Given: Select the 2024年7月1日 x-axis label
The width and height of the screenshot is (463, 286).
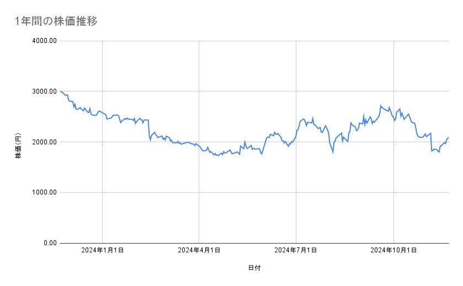Looking at the screenshot, I should click(x=296, y=250).
